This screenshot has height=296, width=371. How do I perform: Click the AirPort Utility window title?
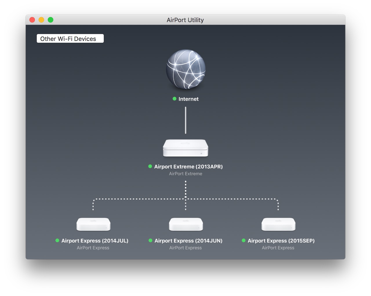pyautogui.click(x=185, y=20)
